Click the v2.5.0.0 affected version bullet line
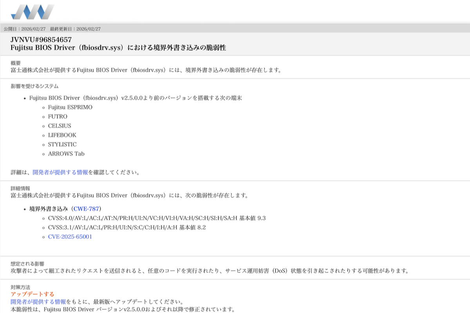Image resolution: width=470 pixels, height=313 pixels. [x=136, y=98]
